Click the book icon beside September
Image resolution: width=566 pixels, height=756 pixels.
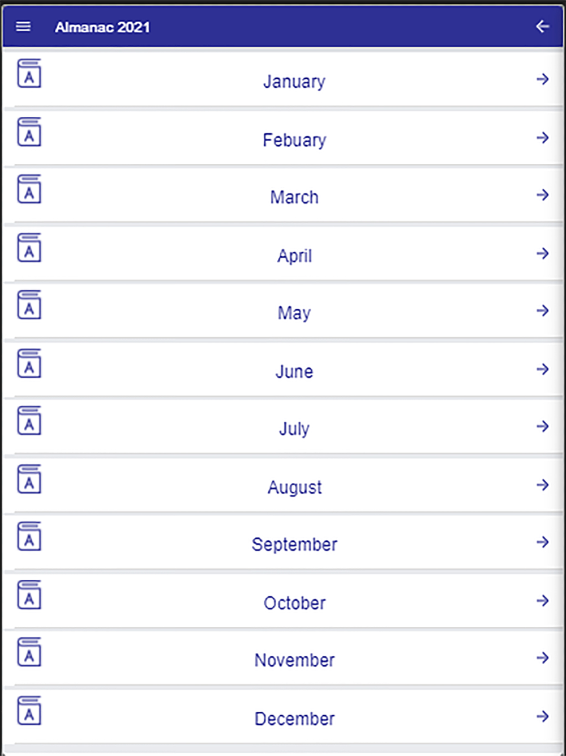pos(29,536)
